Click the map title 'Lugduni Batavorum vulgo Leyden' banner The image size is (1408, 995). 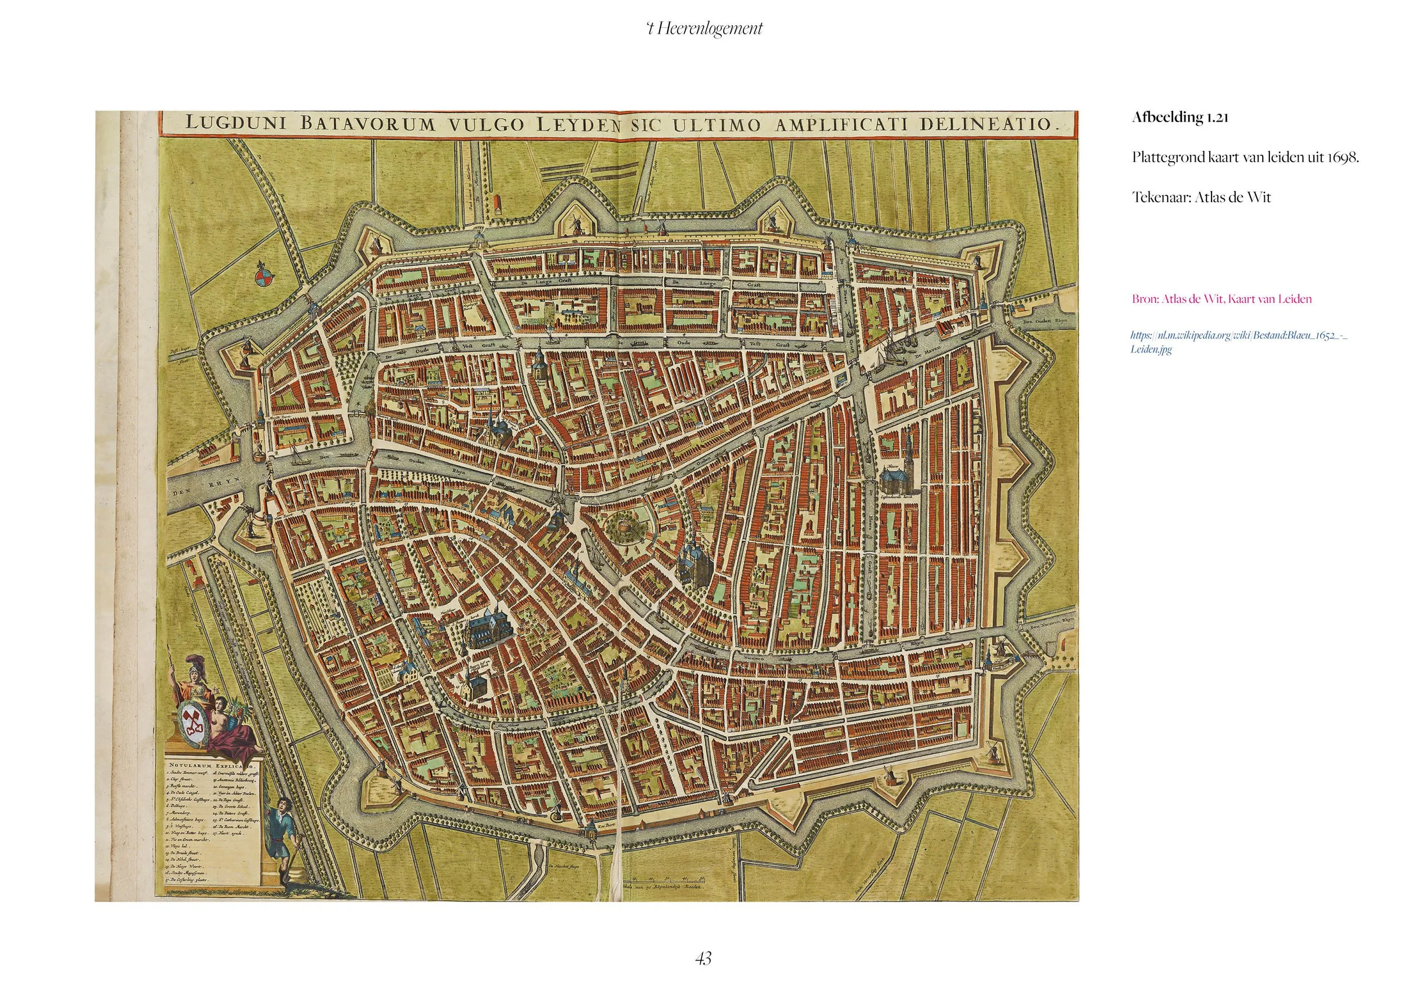(618, 124)
